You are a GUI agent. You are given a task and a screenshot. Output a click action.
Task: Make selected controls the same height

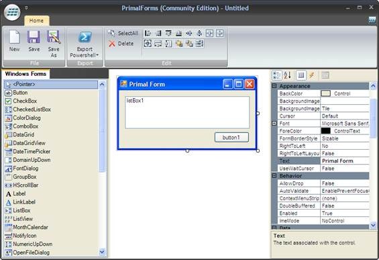coord(168,44)
